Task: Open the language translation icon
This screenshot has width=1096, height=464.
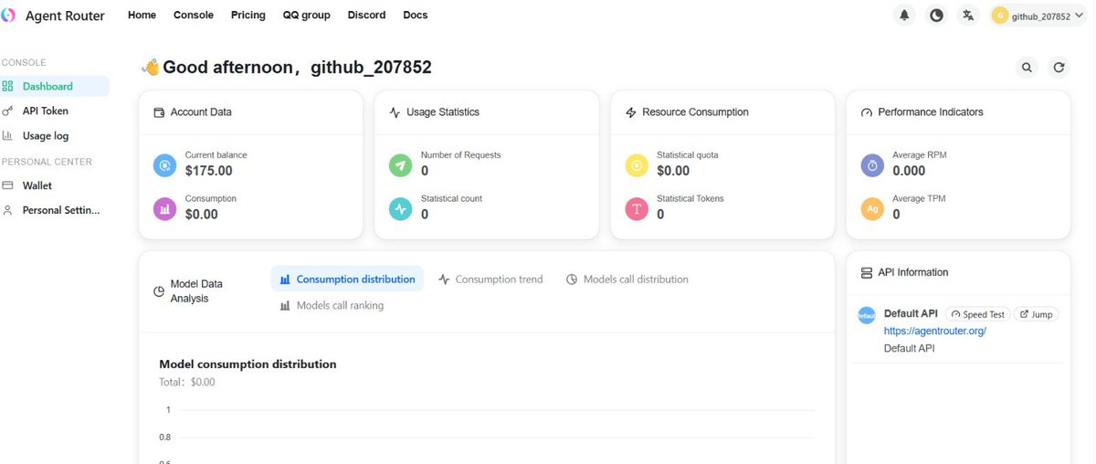Action: pos(968,16)
